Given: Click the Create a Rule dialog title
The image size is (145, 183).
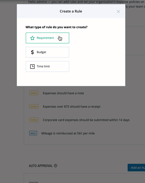Looking at the screenshot, I should click(x=71, y=11).
